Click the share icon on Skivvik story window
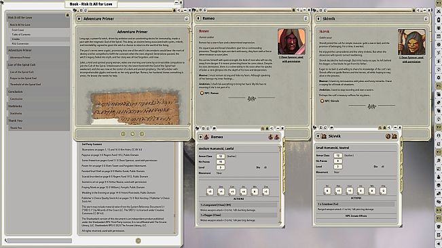 pyautogui.click(x=418, y=10)
